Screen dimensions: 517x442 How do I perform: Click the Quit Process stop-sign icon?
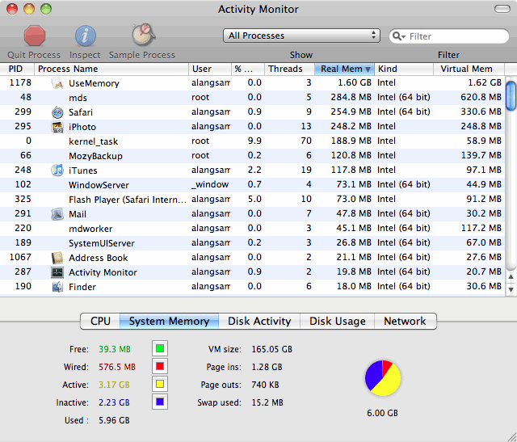coord(35,36)
